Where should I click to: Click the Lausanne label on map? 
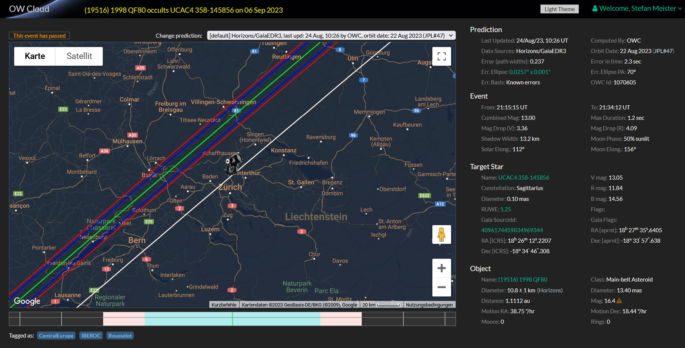point(68,295)
